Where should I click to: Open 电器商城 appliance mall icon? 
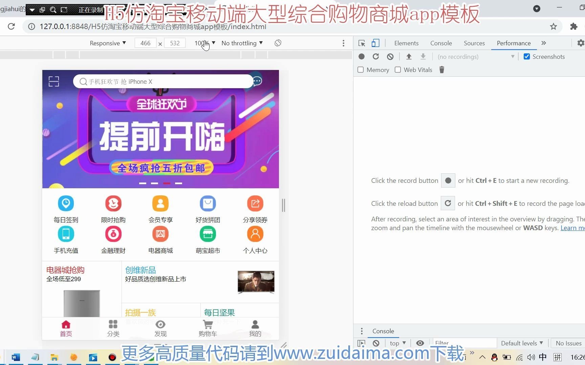(160, 234)
